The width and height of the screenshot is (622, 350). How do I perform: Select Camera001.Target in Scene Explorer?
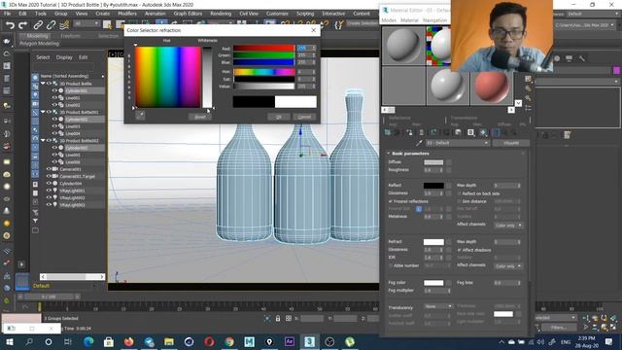77,176
